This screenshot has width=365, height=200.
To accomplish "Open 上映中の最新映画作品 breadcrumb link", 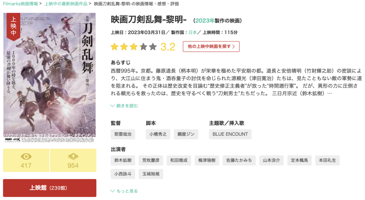I will (66, 4).
